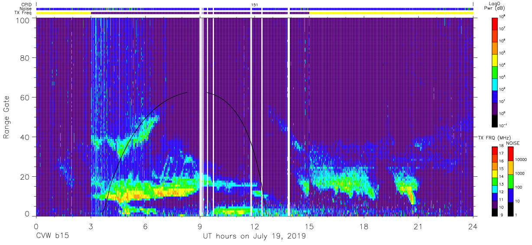
Task: Click the '9' tick on the UT hours axis
Action: [x=200, y=226]
